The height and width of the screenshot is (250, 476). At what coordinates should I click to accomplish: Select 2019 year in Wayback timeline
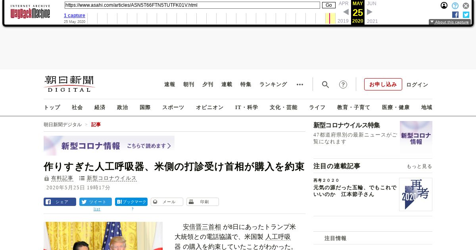pos(343,21)
